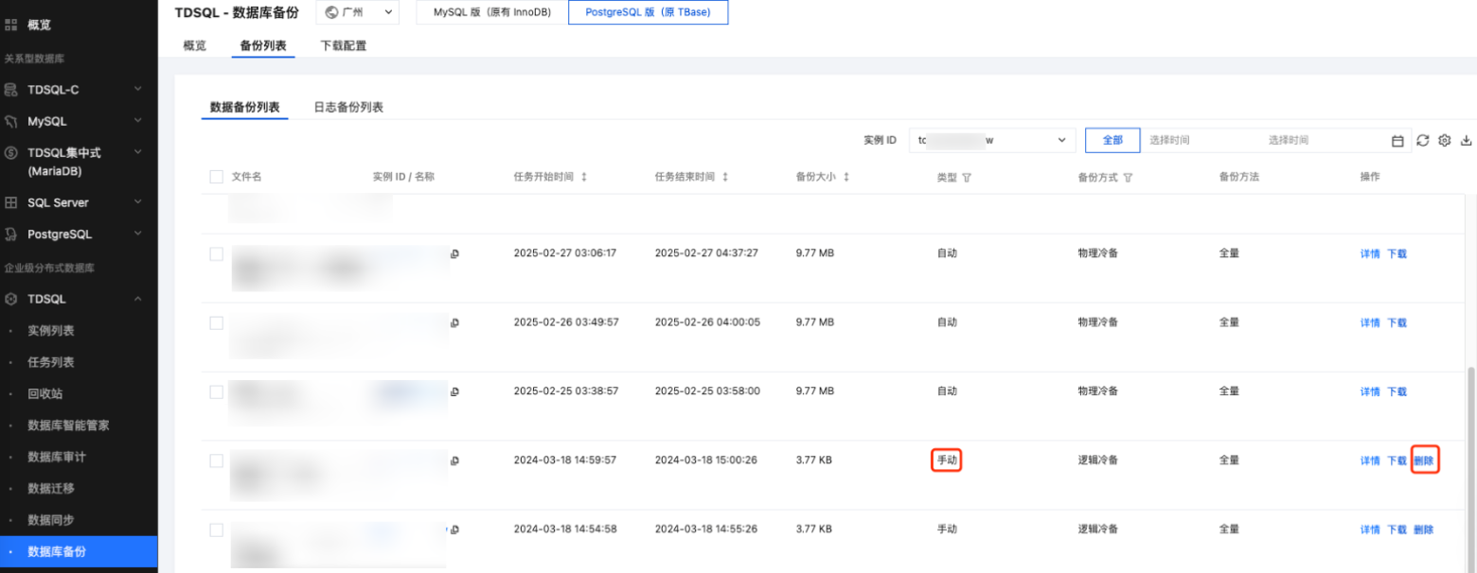
Task: Check the 2025-02-26 03:49:57 backup row
Action: (216, 322)
